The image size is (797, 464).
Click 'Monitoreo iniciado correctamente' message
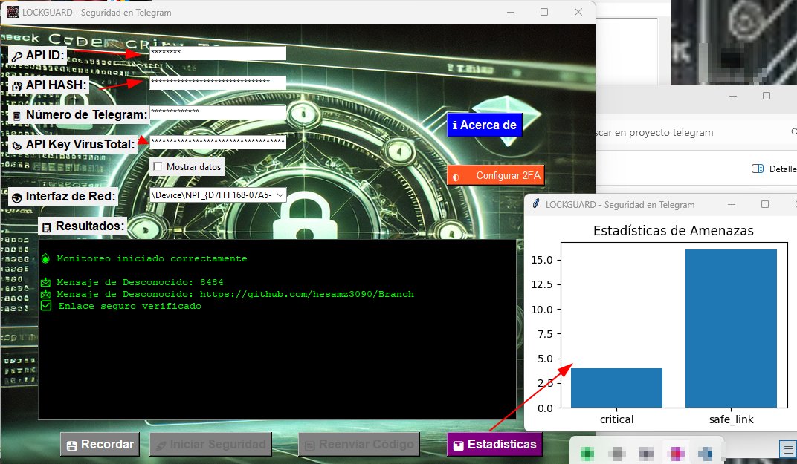point(152,258)
